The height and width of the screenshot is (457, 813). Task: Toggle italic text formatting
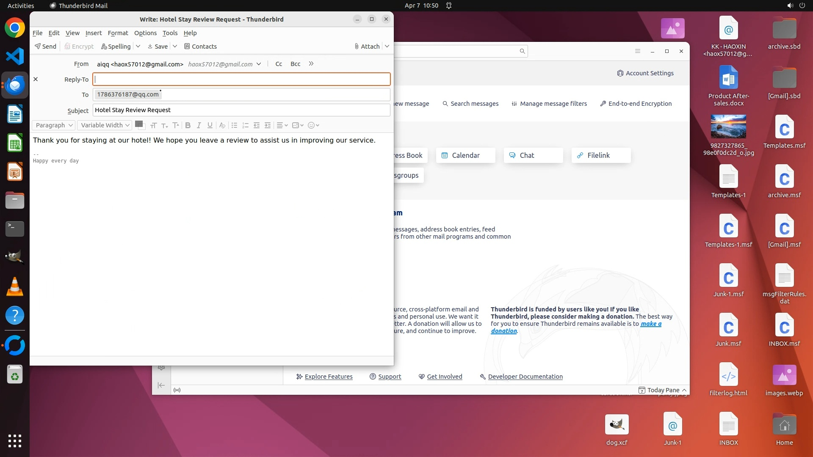(199, 125)
